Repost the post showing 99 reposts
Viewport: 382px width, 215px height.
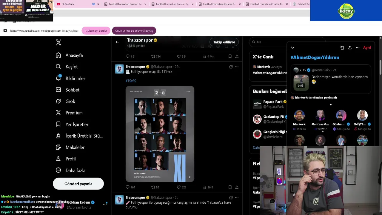[x=155, y=187]
